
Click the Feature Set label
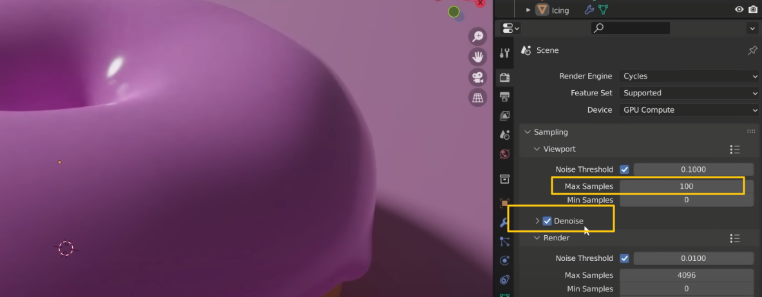click(x=591, y=93)
